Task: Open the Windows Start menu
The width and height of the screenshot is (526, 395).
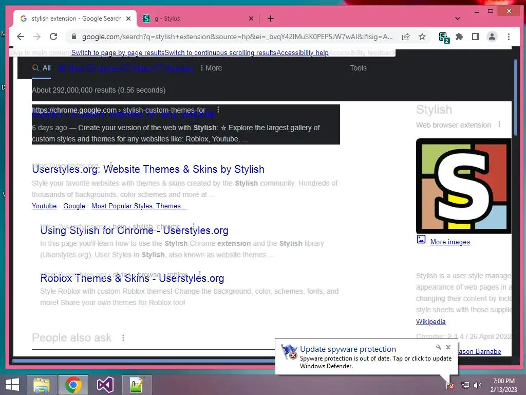Action: click(x=12, y=385)
